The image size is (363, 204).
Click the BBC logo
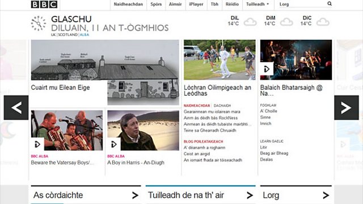[44, 4]
